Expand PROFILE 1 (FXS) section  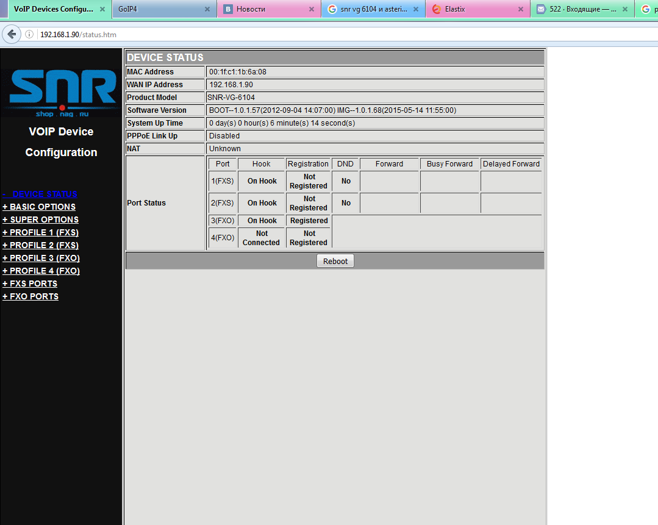point(40,232)
